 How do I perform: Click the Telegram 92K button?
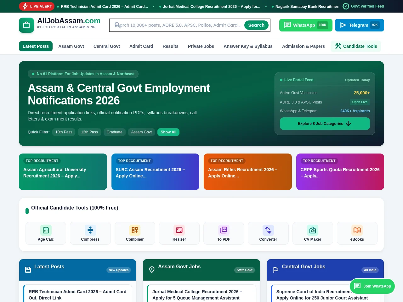360,25
